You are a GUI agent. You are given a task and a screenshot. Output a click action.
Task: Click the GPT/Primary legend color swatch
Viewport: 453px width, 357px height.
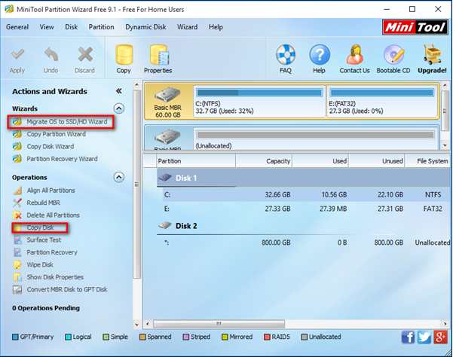15,337
